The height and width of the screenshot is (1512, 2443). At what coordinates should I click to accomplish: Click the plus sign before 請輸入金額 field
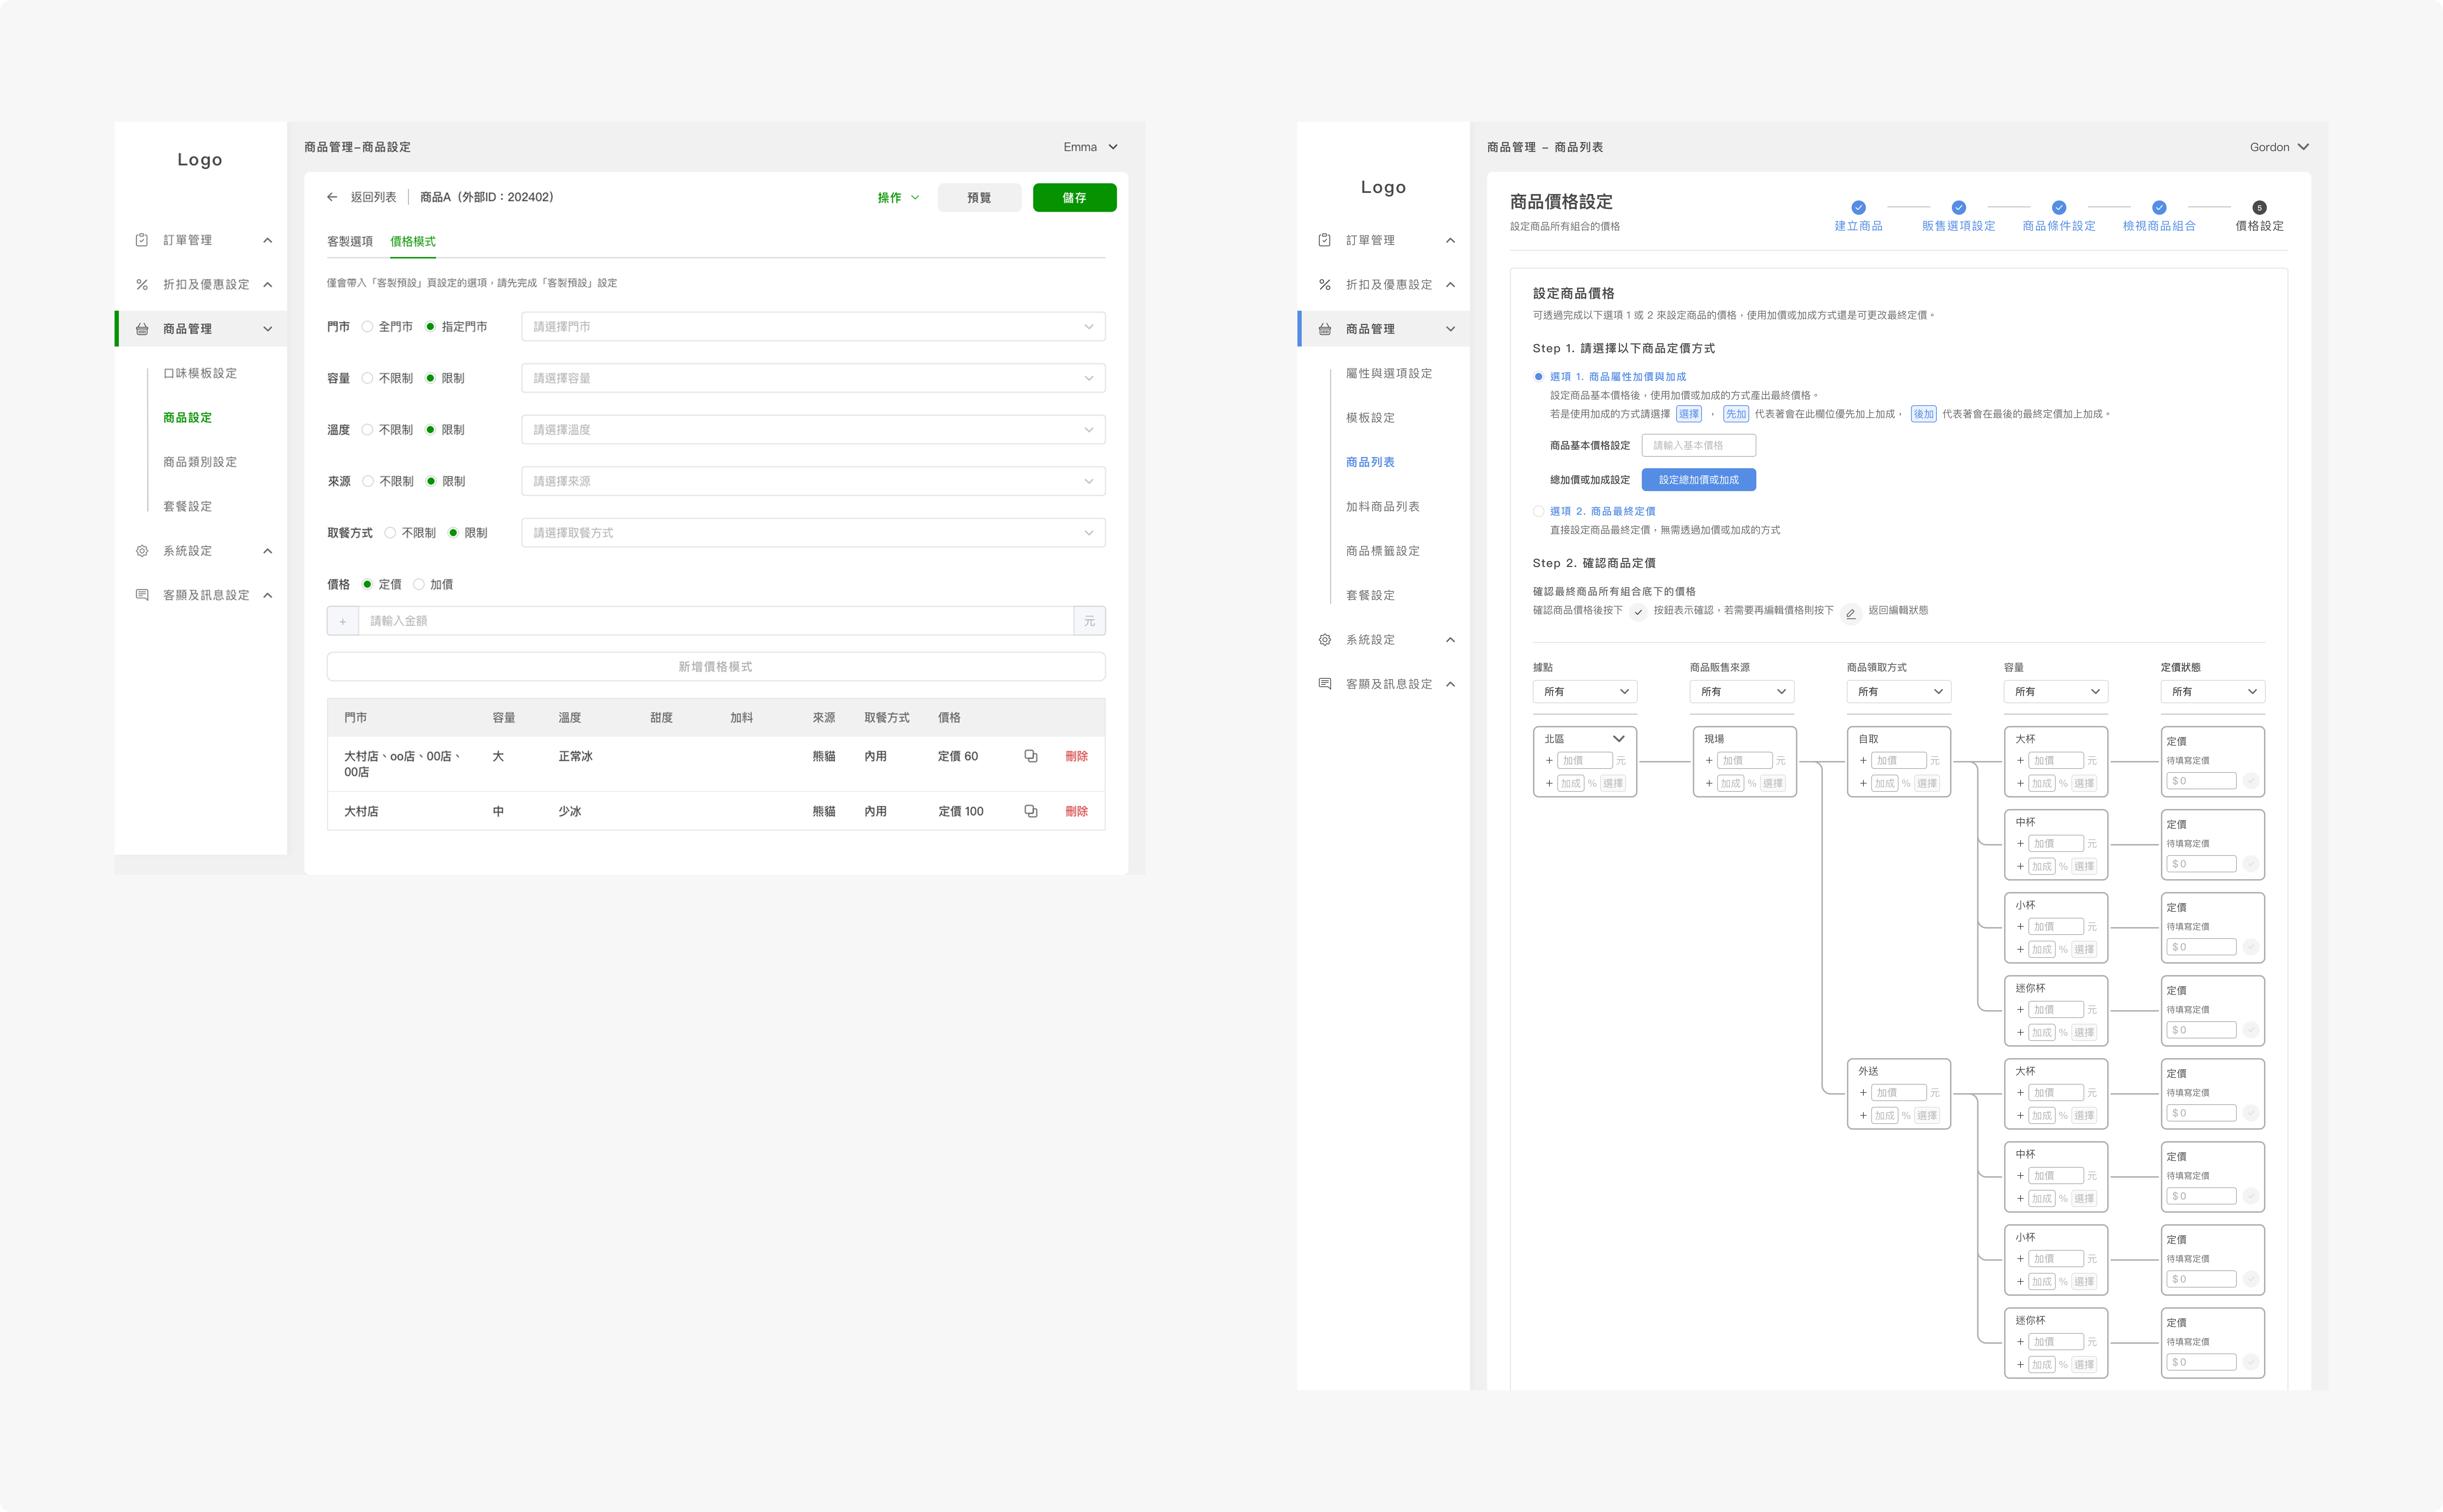click(x=343, y=621)
